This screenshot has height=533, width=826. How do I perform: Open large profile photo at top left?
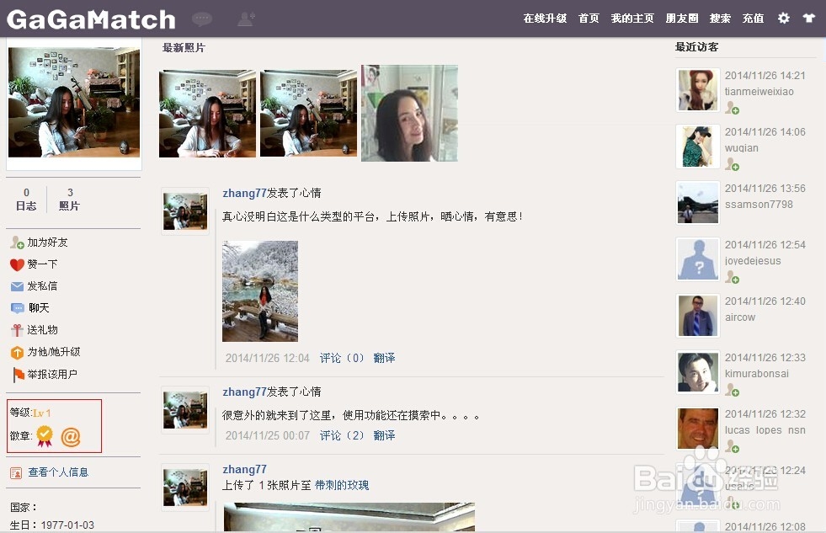coord(74,102)
